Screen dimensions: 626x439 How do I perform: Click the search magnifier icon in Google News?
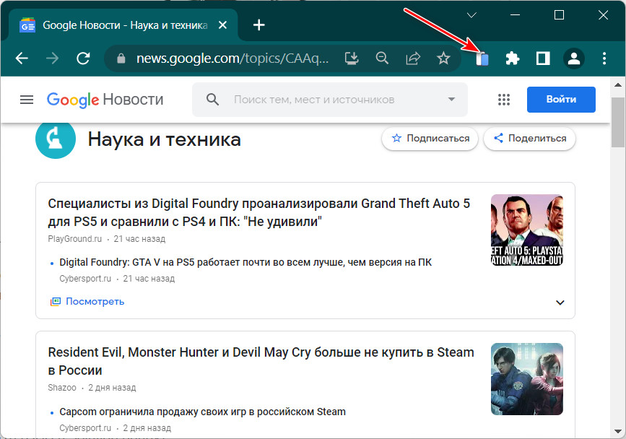tap(212, 100)
